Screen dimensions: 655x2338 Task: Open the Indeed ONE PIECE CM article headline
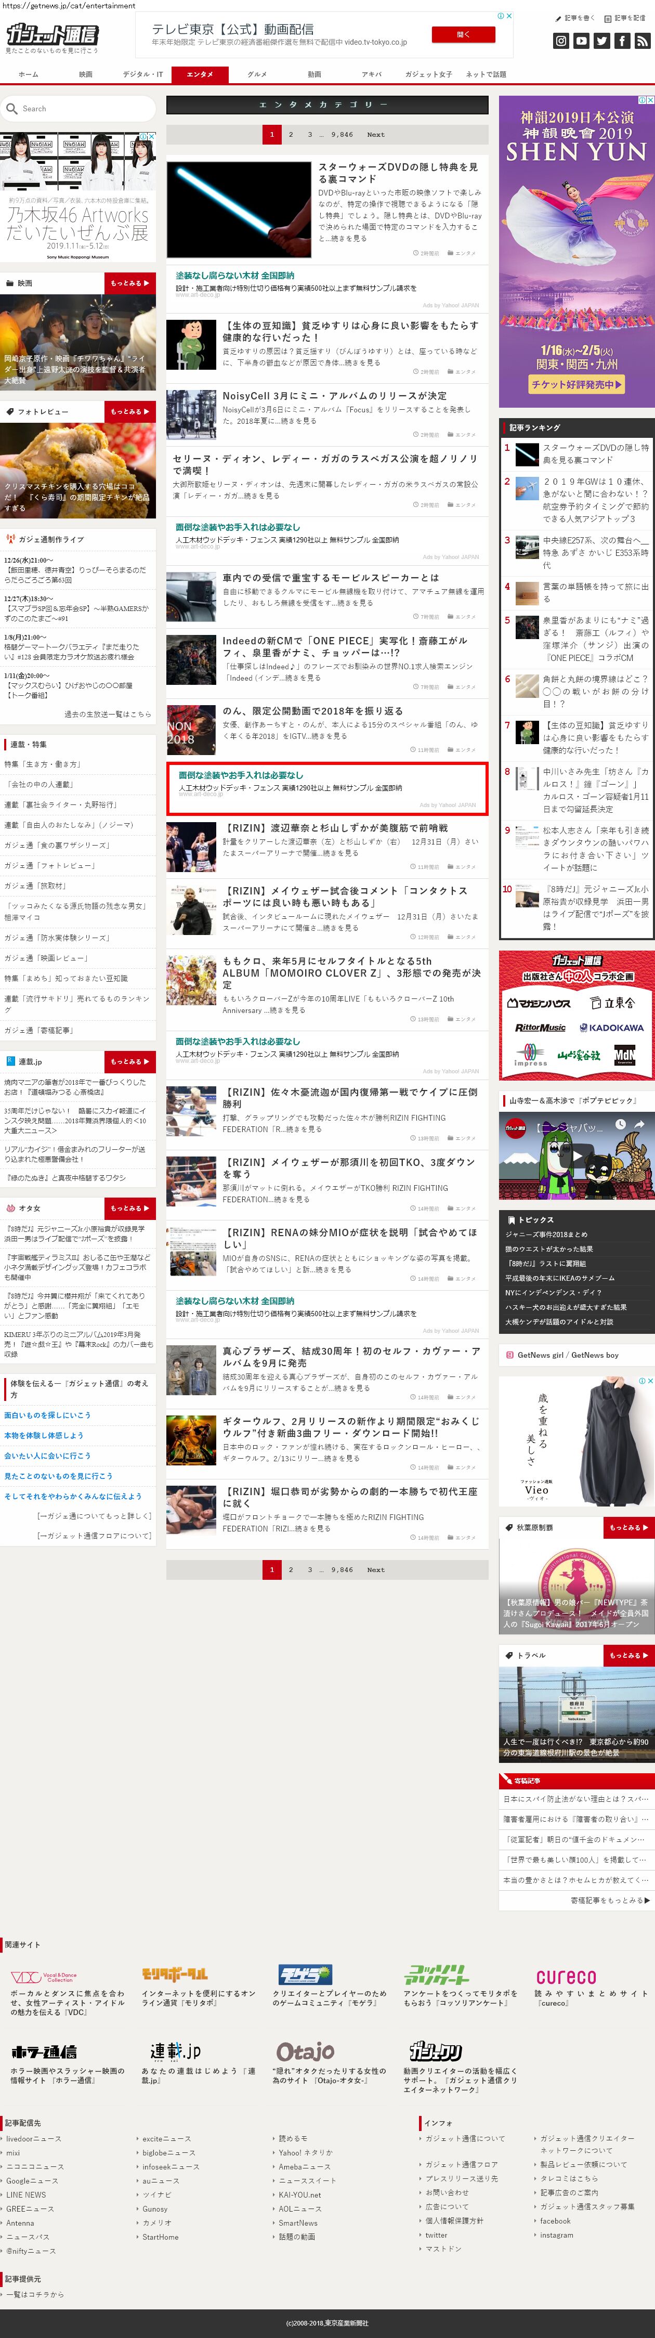(x=346, y=646)
